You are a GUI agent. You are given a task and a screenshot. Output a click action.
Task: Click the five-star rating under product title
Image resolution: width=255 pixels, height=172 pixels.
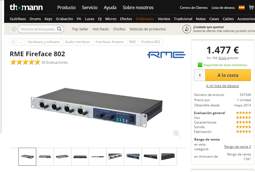point(25,62)
